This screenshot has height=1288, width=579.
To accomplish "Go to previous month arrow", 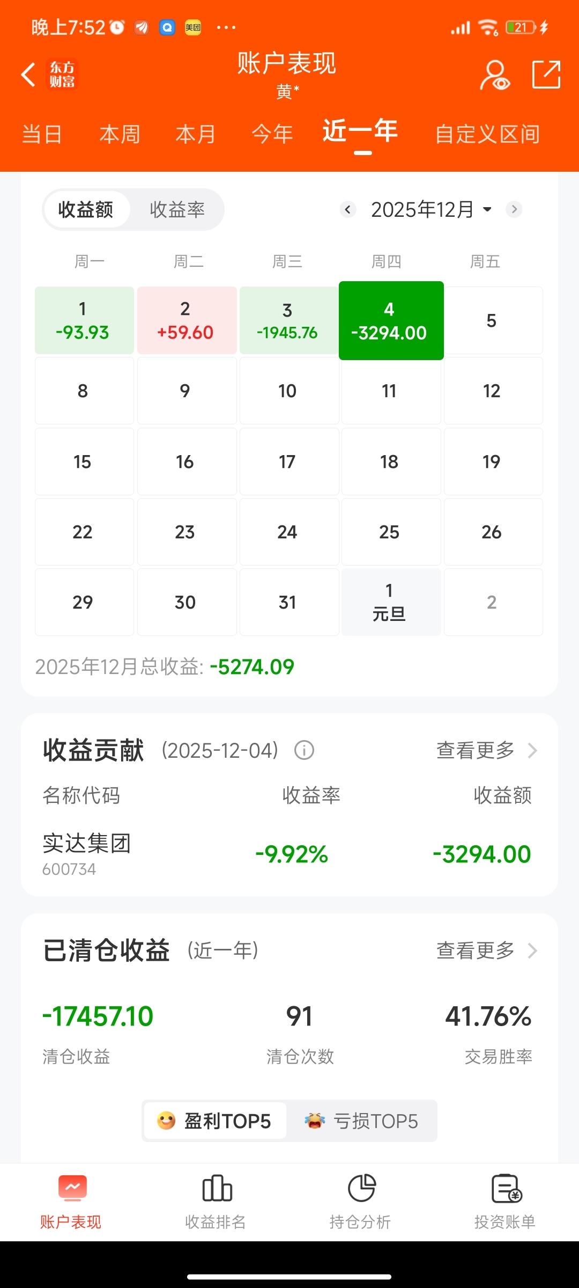I will pyautogui.click(x=348, y=209).
